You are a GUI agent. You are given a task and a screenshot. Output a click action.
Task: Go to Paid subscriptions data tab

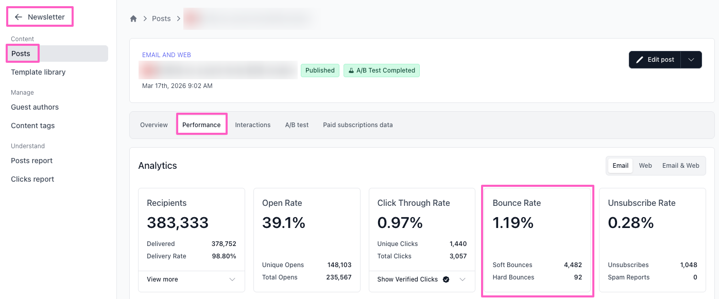point(357,125)
